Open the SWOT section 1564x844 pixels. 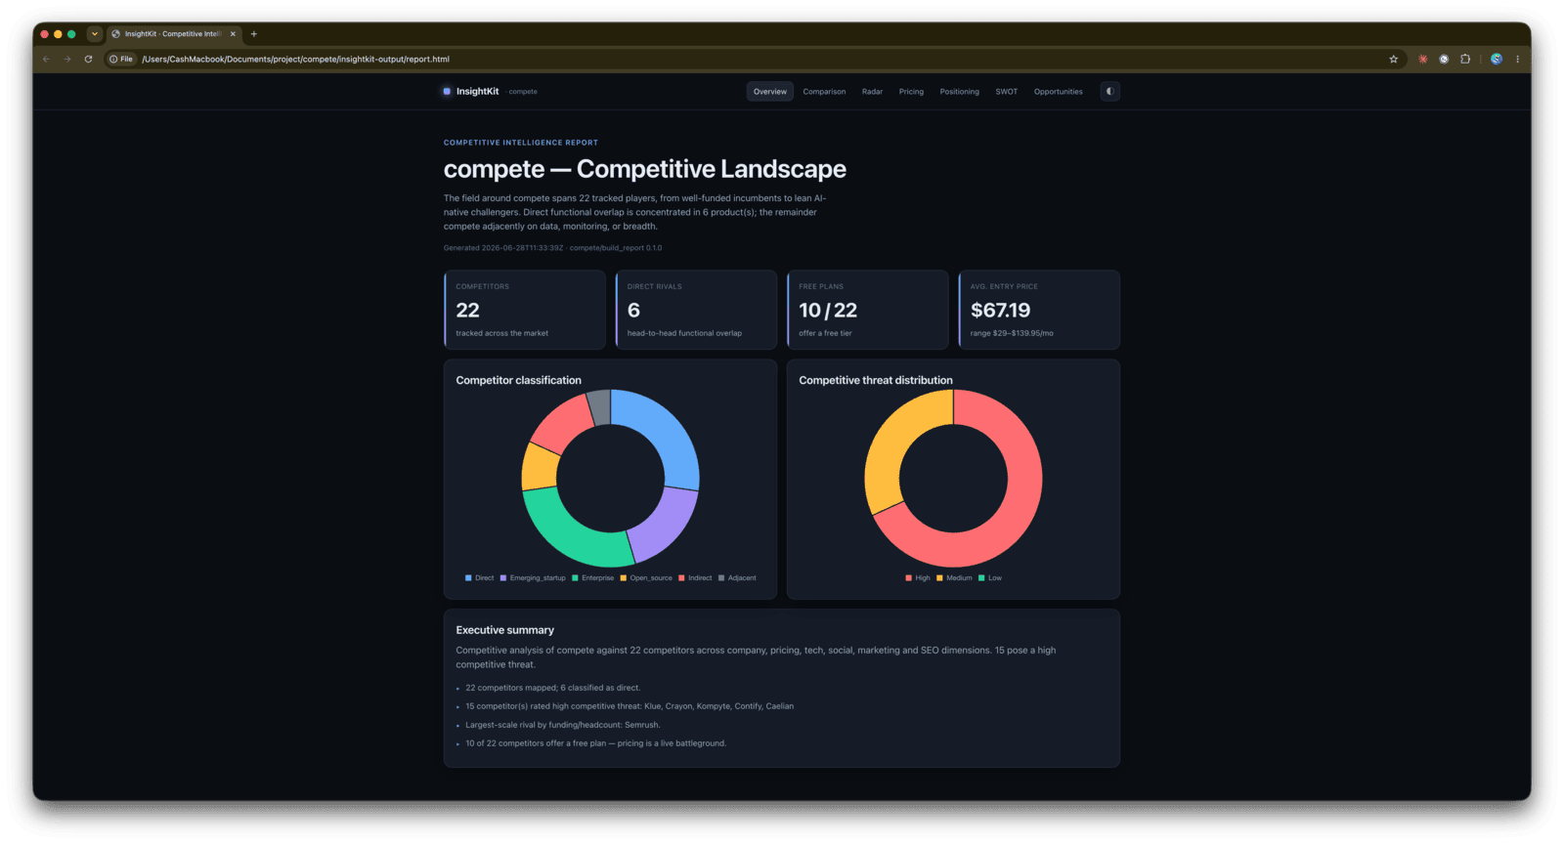pyautogui.click(x=1007, y=92)
